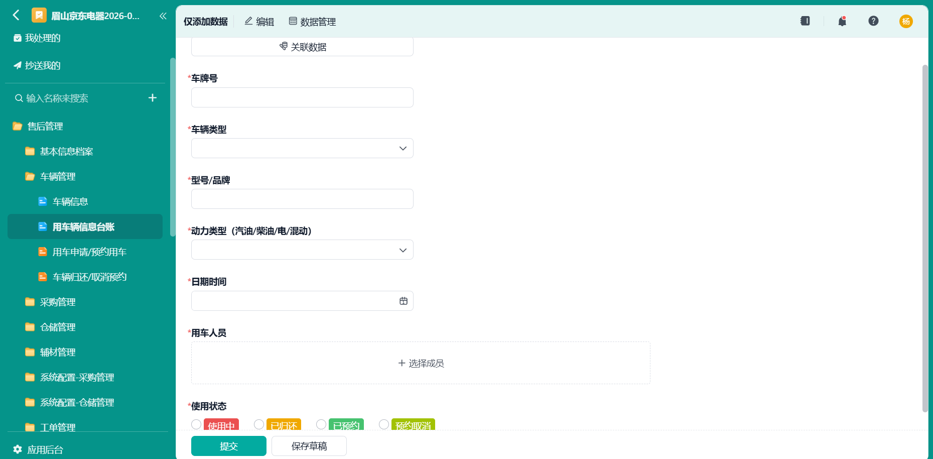Viewport: 933px width, 459px height.
Task: Select the 使用中 radio option
Action: [x=196, y=424]
